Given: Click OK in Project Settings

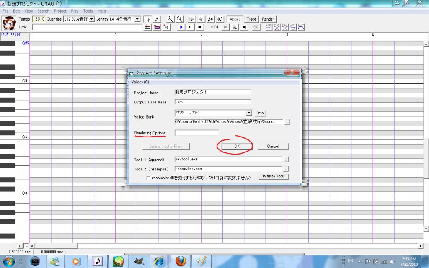Looking at the screenshot, I should click(237, 146).
